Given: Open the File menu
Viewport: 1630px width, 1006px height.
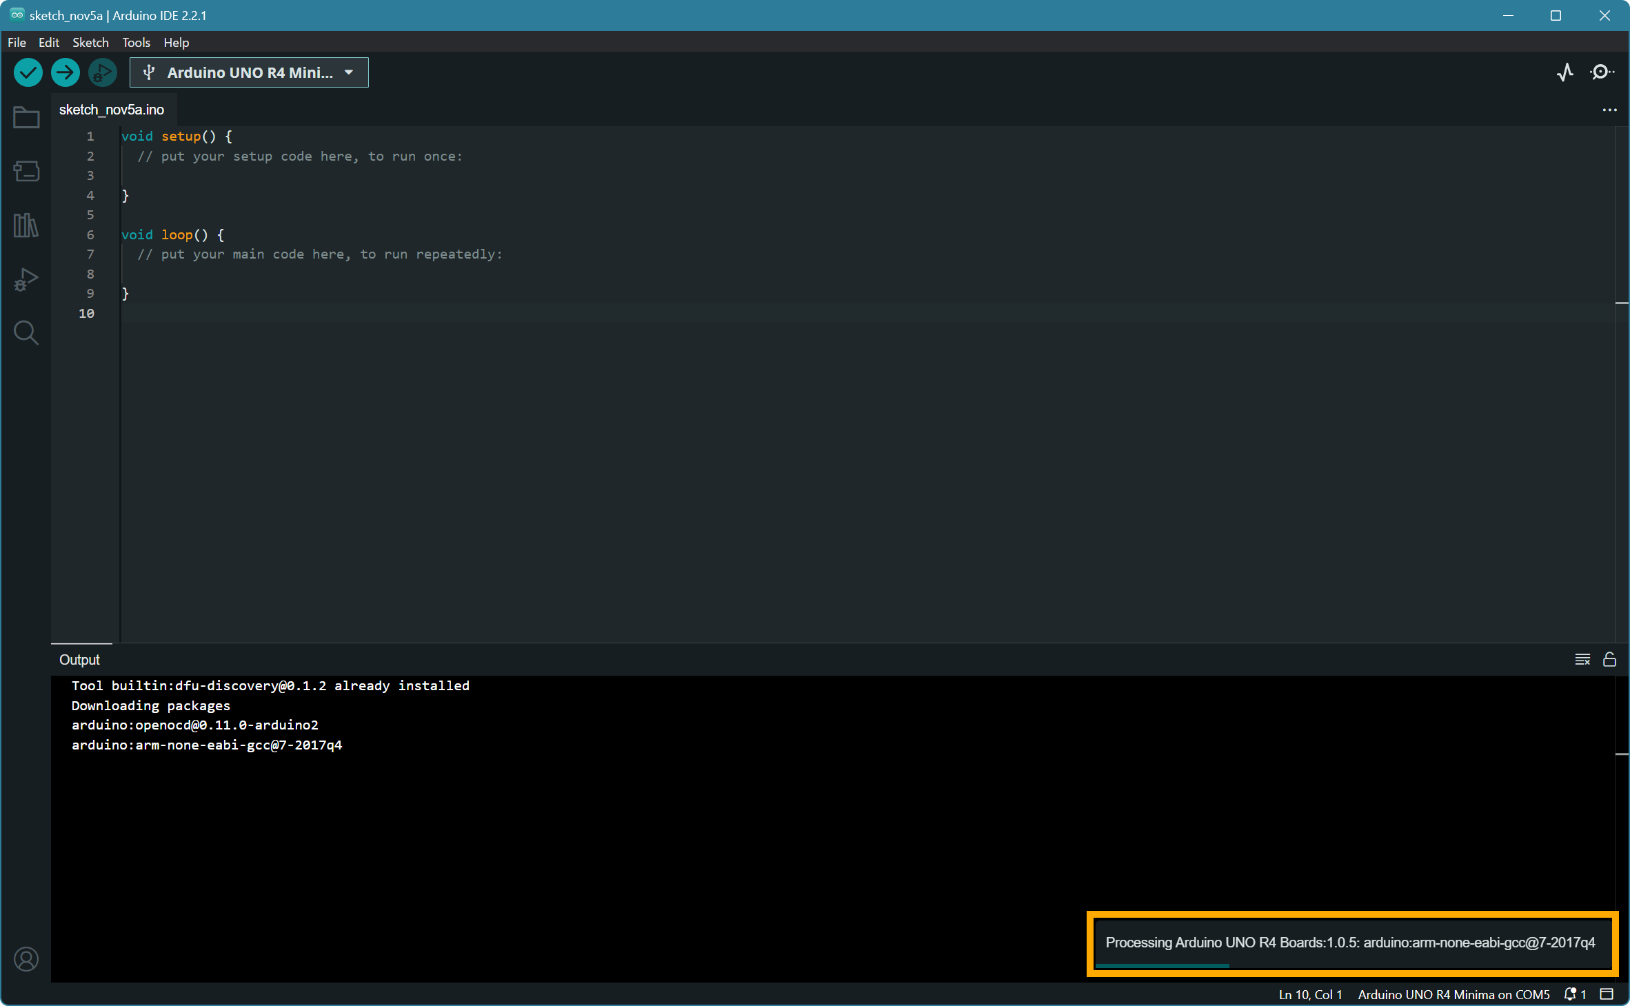Looking at the screenshot, I should click(17, 42).
